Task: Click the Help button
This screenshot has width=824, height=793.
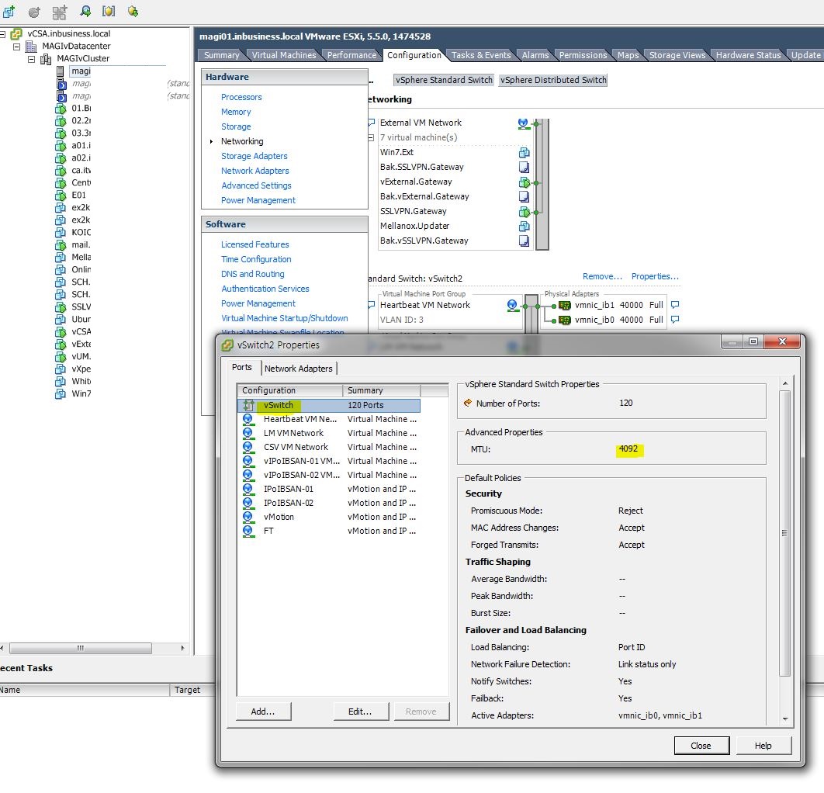Action: click(x=763, y=746)
